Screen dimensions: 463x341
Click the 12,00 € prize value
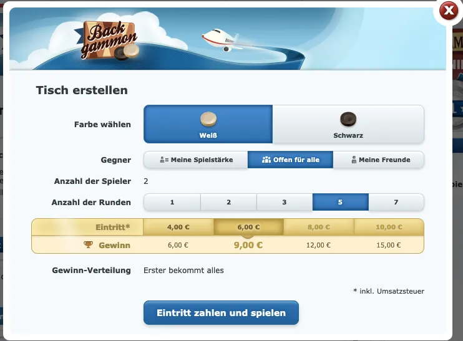(x=318, y=245)
